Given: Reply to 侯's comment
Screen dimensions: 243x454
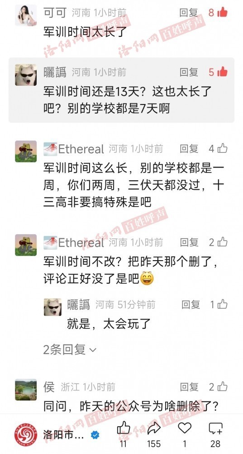Looking at the screenshot, I should pyautogui.click(x=189, y=386).
